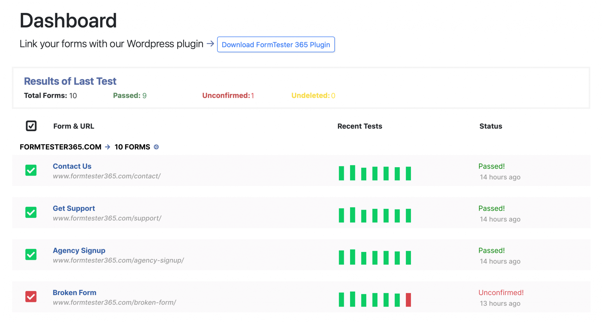Click the Passed! status on Agency Signup row
Image resolution: width=605 pixels, height=324 pixels.
pyautogui.click(x=491, y=250)
